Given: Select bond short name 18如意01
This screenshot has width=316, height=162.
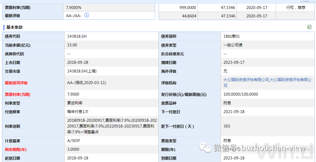Looking at the screenshot, I should click(x=232, y=36).
